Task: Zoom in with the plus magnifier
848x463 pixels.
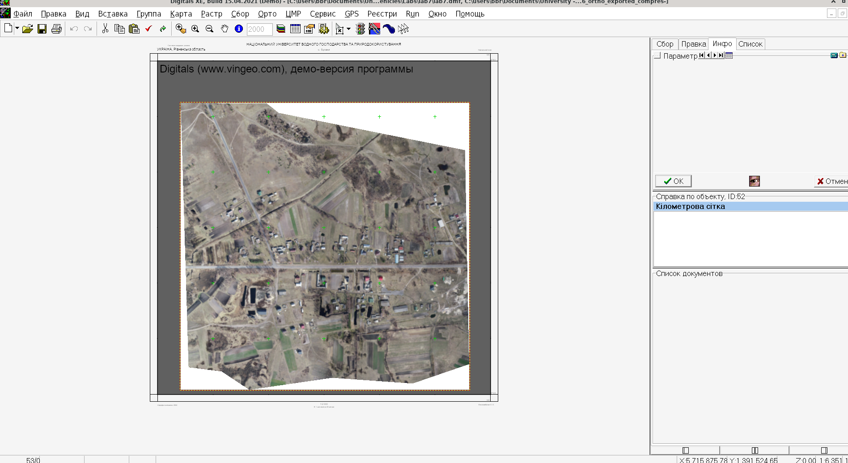Action: point(195,29)
